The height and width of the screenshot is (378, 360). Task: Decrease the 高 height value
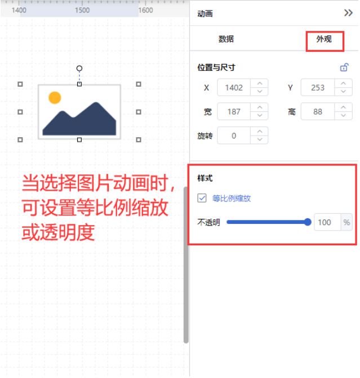[343, 115]
